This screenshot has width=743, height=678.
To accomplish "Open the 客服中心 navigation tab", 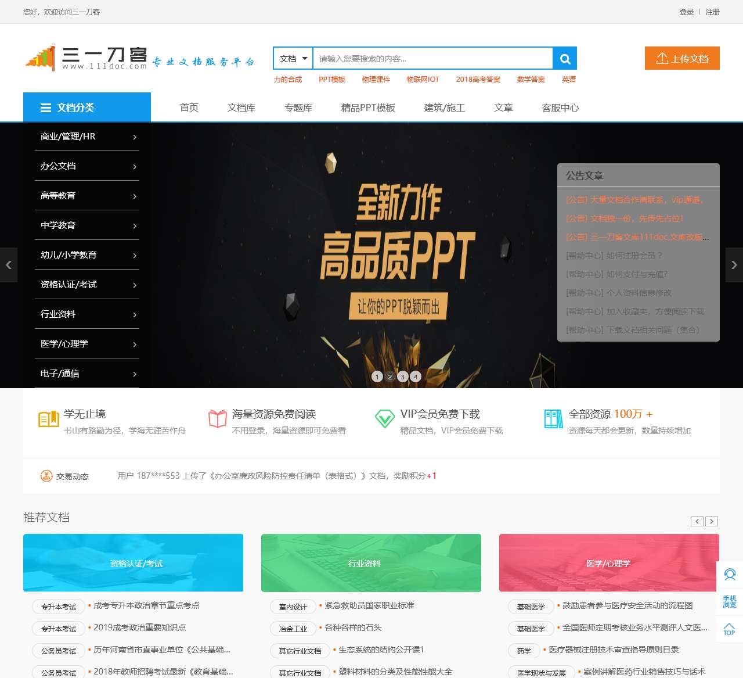I will pos(560,107).
